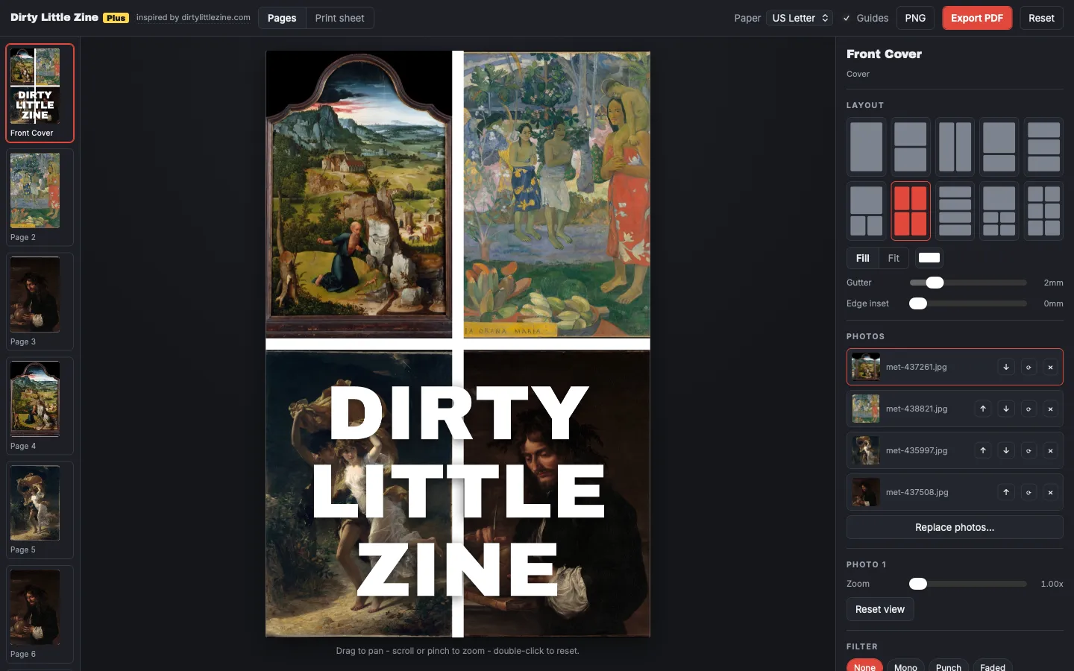Move met-437261.jpg down in the list
This screenshot has width=1074, height=671.
coord(1006,367)
